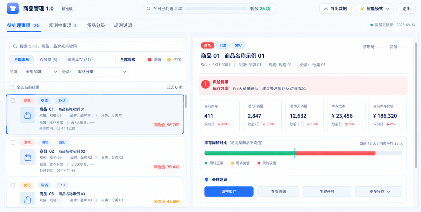Expand the 更多操作 dropdown

coord(379,192)
